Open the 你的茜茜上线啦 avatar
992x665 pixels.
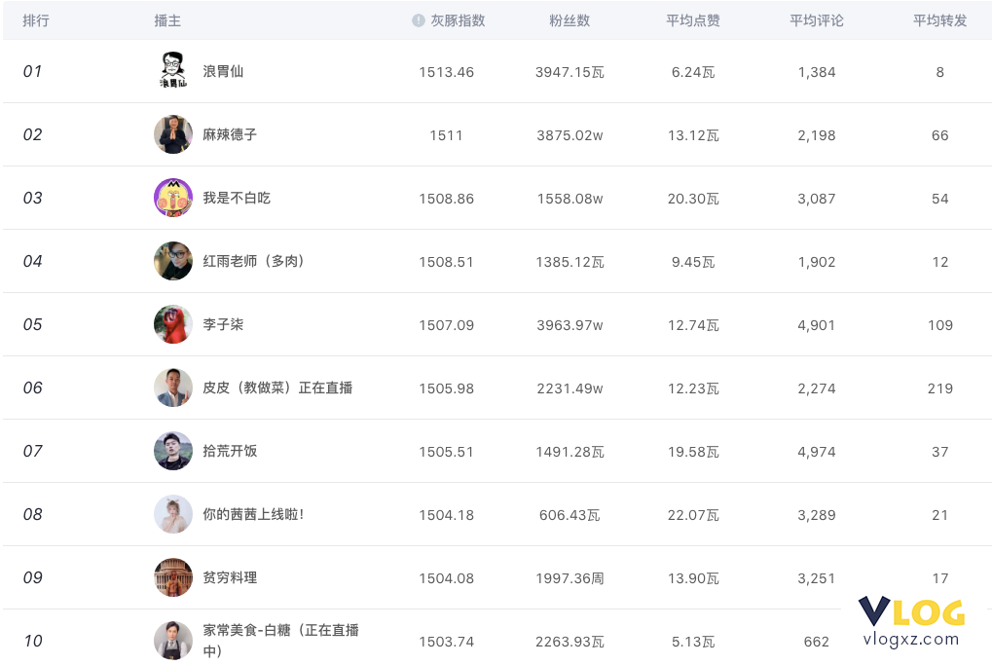coord(172,514)
